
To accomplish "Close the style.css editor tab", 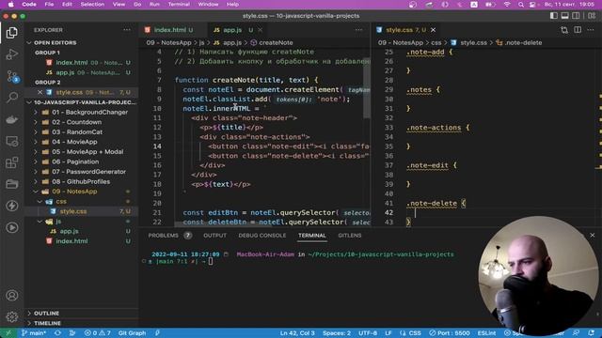I will click(x=433, y=30).
